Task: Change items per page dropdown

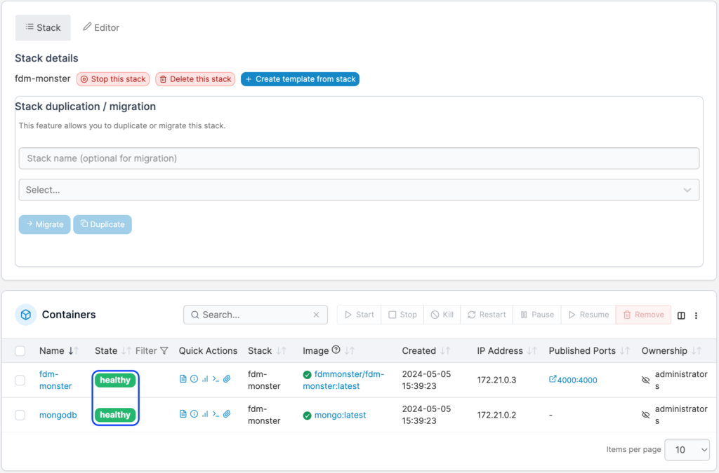Action: click(x=687, y=449)
